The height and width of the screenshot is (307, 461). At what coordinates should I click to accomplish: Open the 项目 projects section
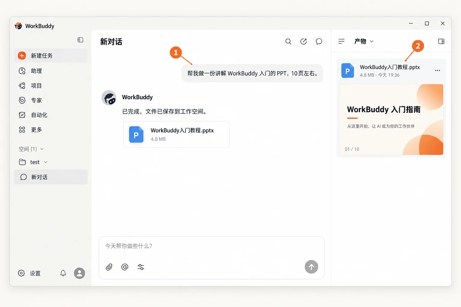pyautogui.click(x=51, y=85)
